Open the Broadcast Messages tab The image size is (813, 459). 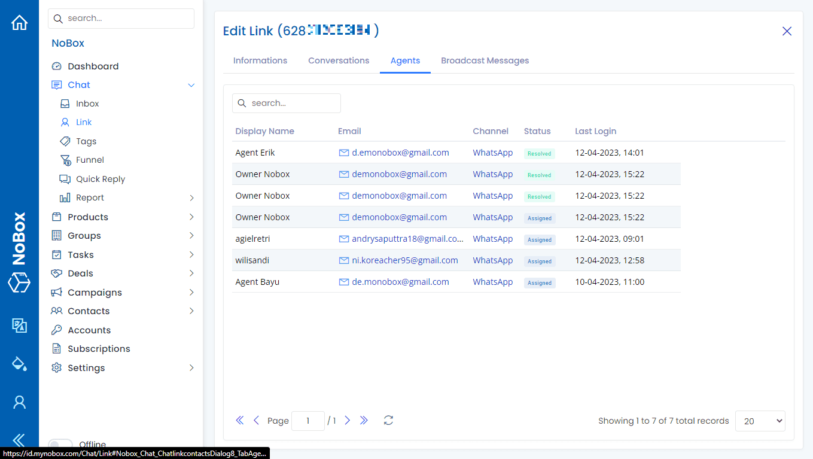click(485, 60)
